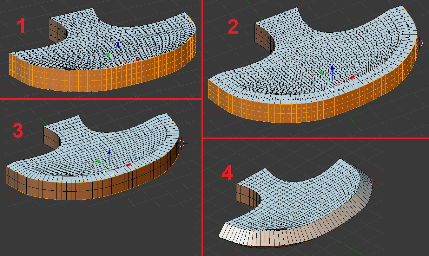
Task: Click the object origin dot in viewport 2
Action: 312,75
